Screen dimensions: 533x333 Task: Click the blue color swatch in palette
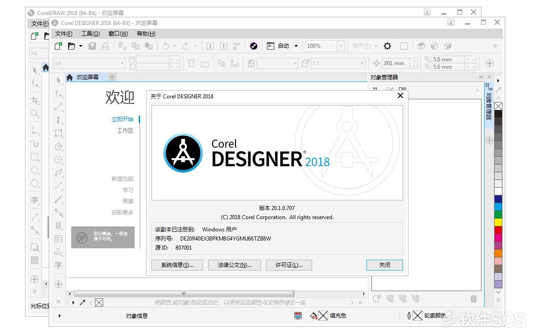(x=498, y=199)
